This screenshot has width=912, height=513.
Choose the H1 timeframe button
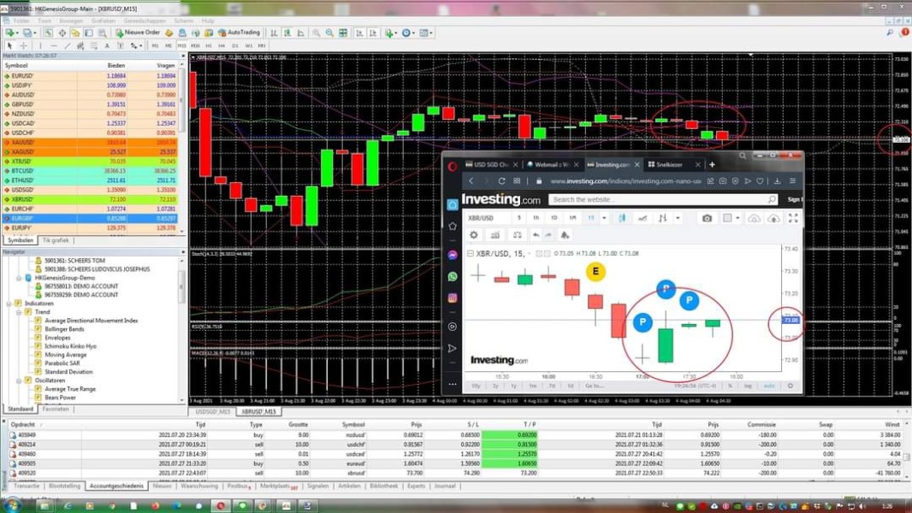click(x=208, y=45)
